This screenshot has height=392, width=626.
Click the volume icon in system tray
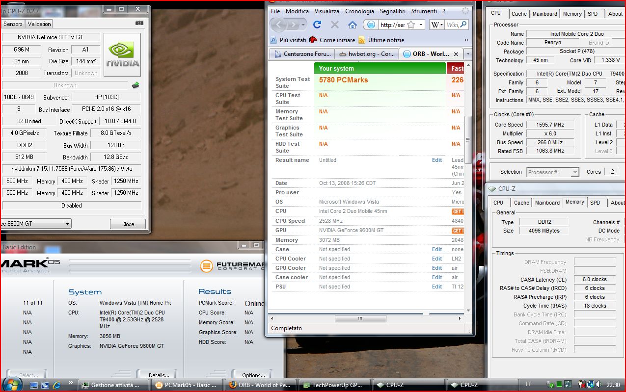pos(599,385)
